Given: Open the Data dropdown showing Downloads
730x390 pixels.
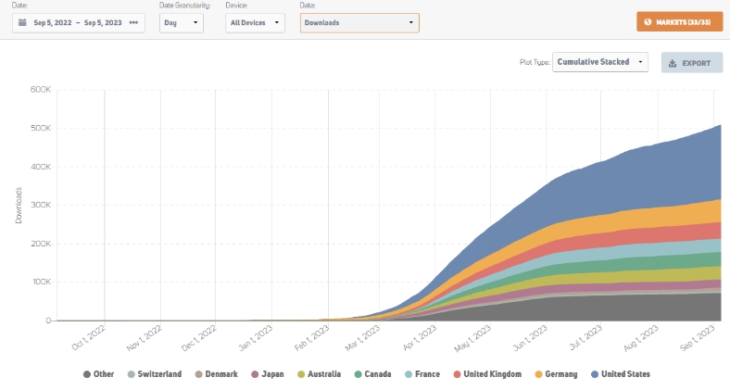Looking at the screenshot, I should [x=359, y=22].
